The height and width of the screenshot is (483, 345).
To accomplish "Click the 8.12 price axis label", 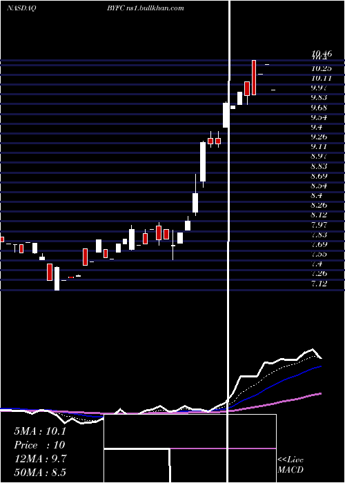I will (x=320, y=215).
